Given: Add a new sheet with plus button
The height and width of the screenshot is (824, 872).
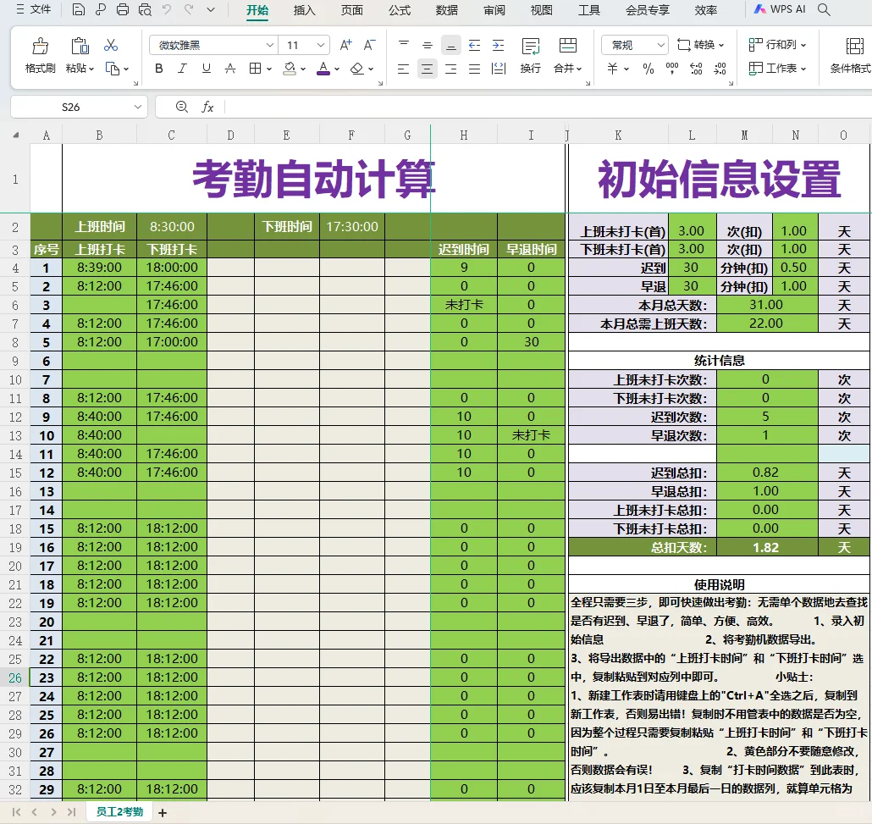Looking at the screenshot, I should 163,813.
